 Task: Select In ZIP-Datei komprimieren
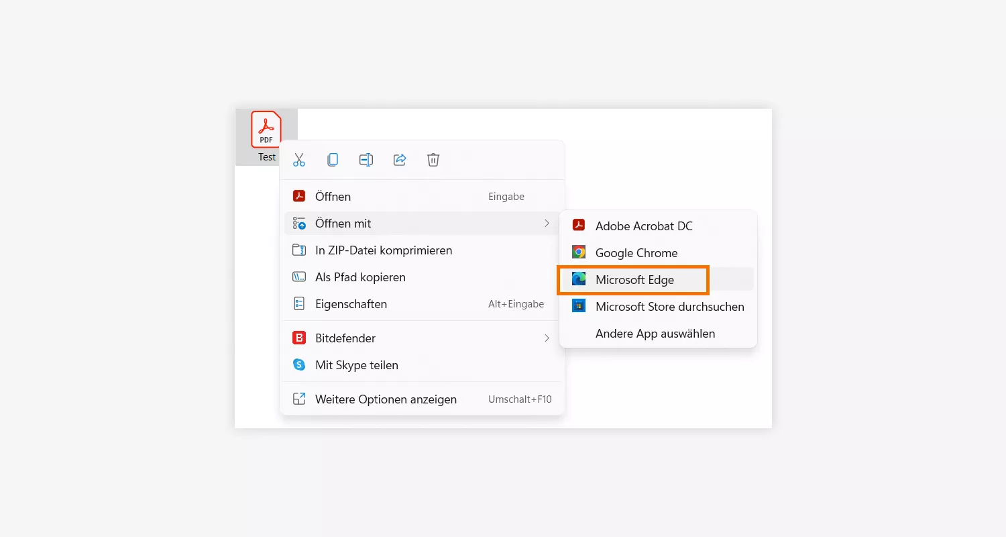[422, 250]
